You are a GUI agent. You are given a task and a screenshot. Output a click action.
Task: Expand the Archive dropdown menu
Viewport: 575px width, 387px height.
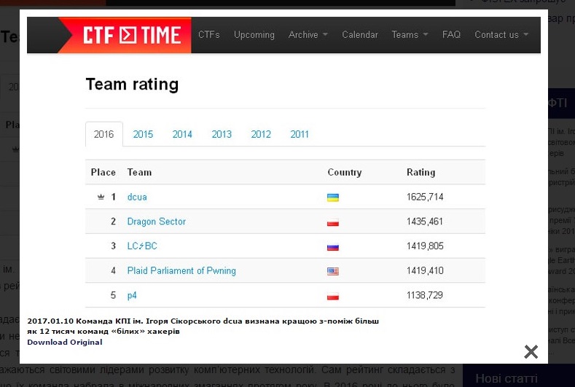308,35
